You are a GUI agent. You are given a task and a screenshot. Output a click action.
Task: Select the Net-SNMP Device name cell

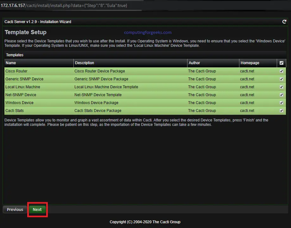[x=21, y=95]
